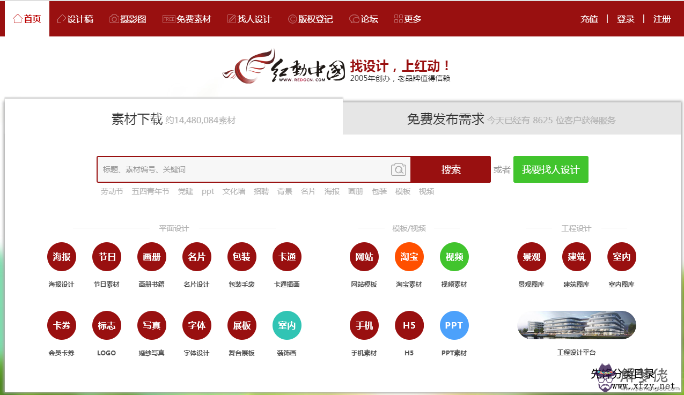
Task: Click the 充值 recharge link
Action: pyautogui.click(x=589, y=19)
